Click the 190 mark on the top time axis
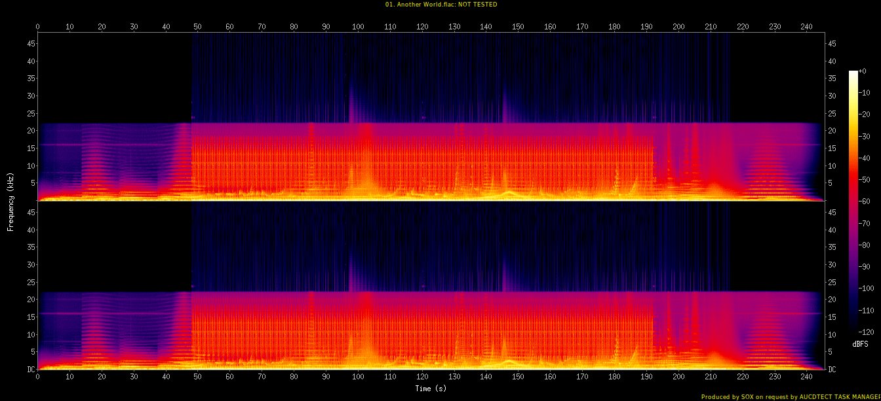Viewport: 881px width, 401px height. [646, 27]
